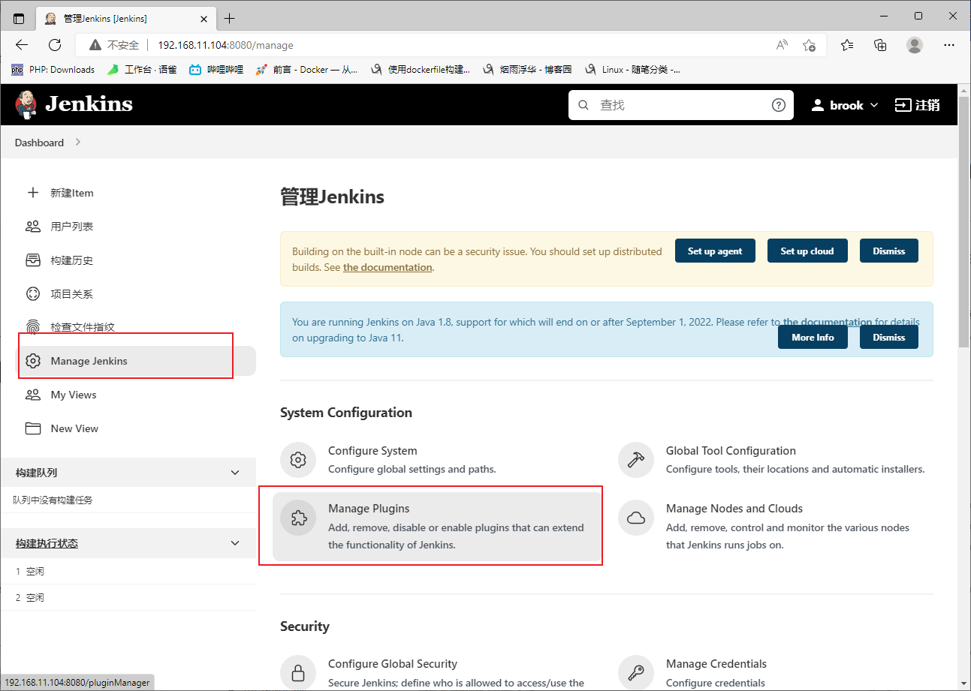Expand the Dashboard breadcrumb chevron
971x691 pixels.
tap(78, 142)
